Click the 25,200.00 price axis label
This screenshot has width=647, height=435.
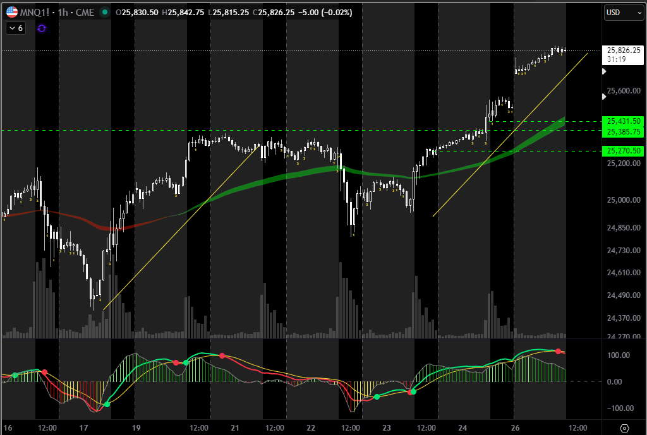(x=624, y=164)
